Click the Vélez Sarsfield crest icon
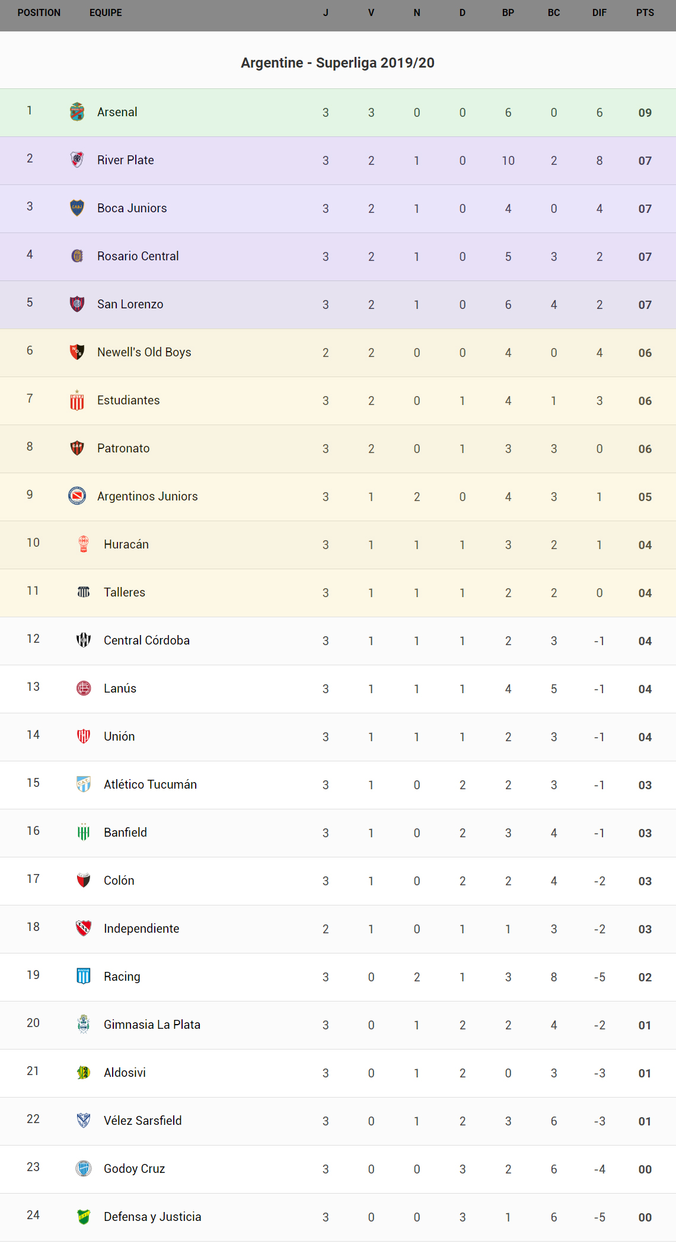676x1247 pixels. [84, 1121]
